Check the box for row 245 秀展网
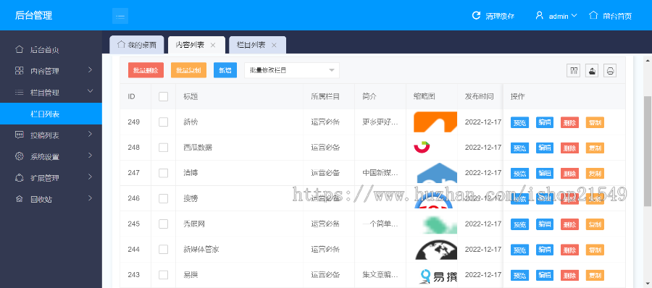 click(x=164, y=224)
